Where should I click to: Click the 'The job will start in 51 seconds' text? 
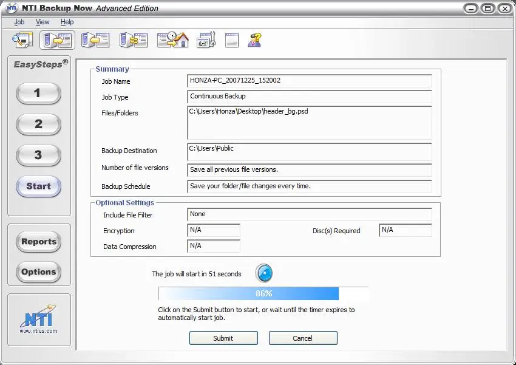(197, 274)
